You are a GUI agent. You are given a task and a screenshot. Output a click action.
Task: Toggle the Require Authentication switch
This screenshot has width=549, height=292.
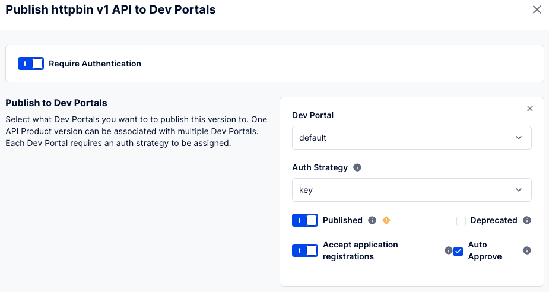pyautogui.click(x=31, y=64)
